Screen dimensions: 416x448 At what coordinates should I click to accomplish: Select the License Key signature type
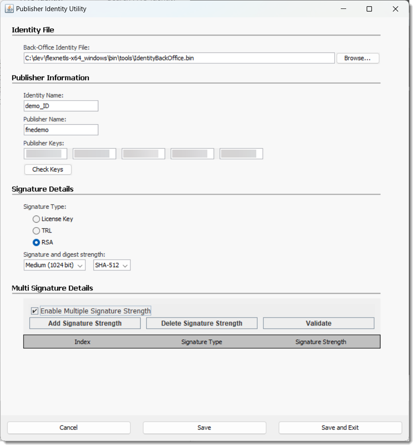(36, 219)
